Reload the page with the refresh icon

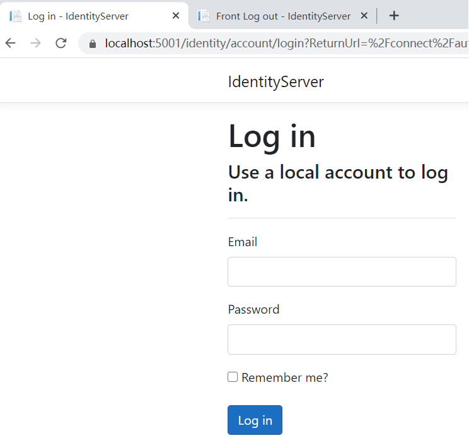point(61,43)
